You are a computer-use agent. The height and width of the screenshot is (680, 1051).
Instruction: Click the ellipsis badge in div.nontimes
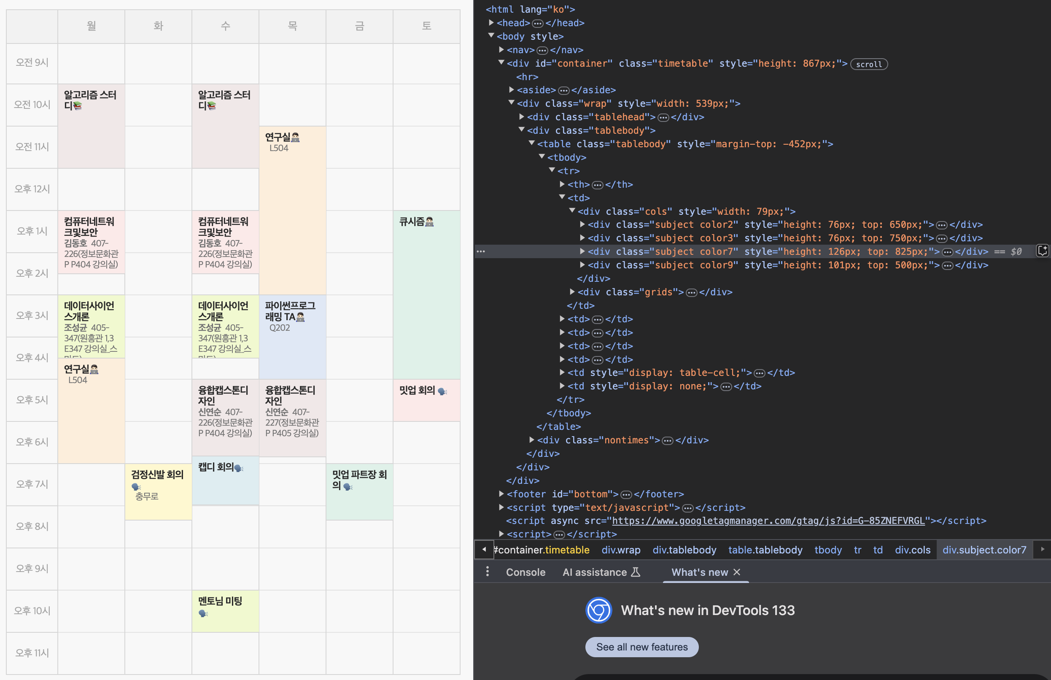[667, 441]
